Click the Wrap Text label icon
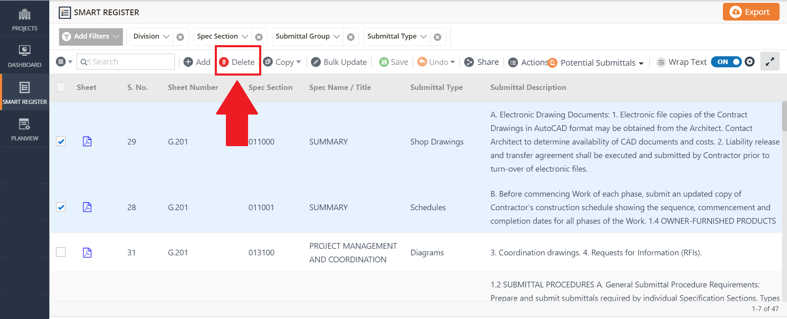 tap(661, 62)
